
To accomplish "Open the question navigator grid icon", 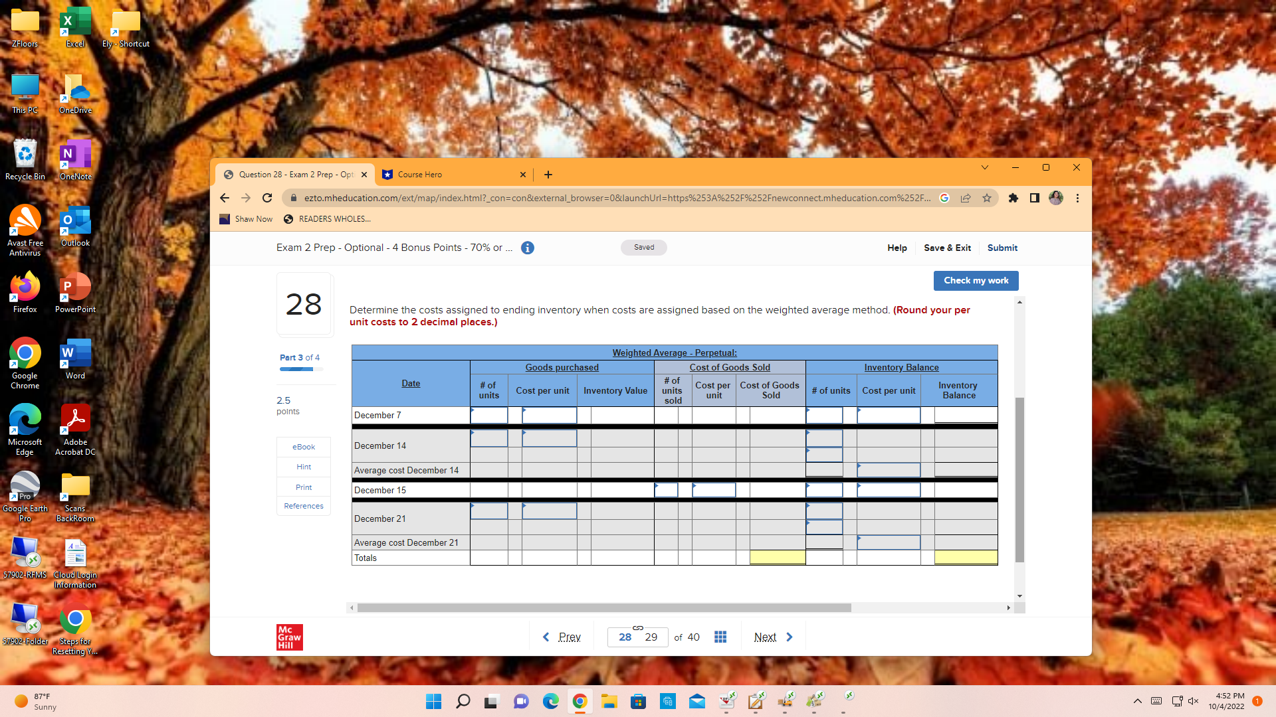I will pos(720,637).
